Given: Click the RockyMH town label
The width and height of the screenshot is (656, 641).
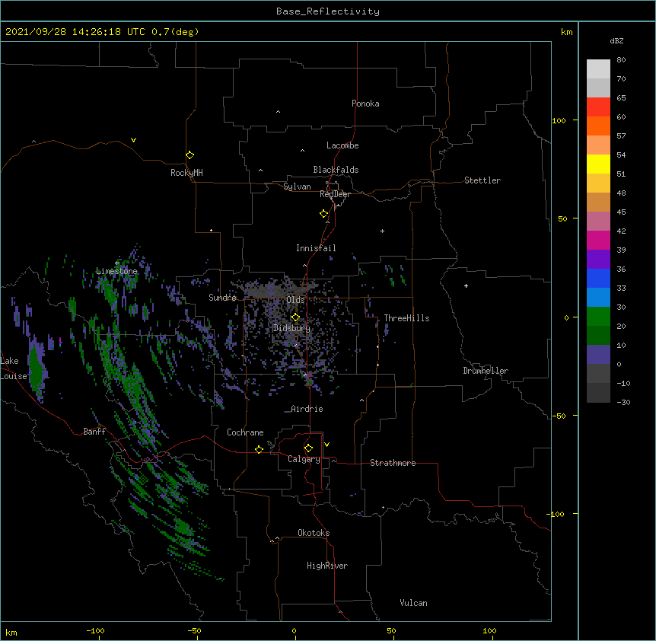Looking at the screenshot, I should 186,173.
